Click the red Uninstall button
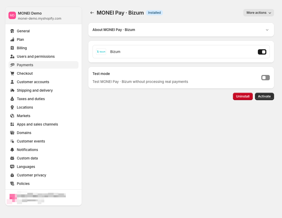Viewport: 282px width, 218px height. pyautogui.click(x=243, y=96)
